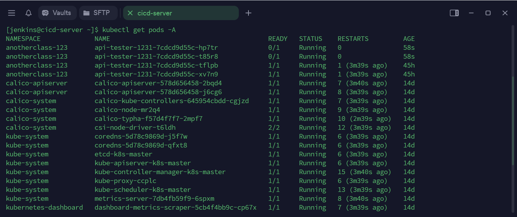The height and width of the screenshot is (217, 517).
Task: Click restarts value '15 (3m40s ago)'
Action: [364, 172]
